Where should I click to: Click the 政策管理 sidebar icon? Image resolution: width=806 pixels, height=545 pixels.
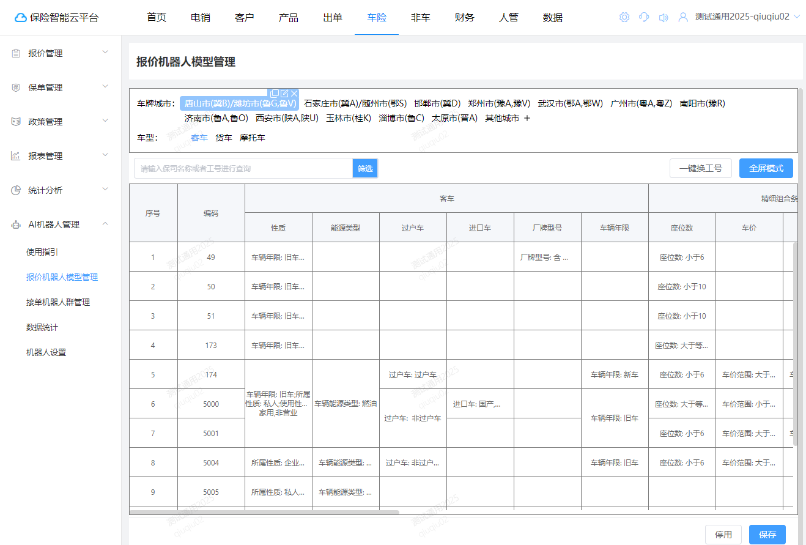[x=16, y=122]
